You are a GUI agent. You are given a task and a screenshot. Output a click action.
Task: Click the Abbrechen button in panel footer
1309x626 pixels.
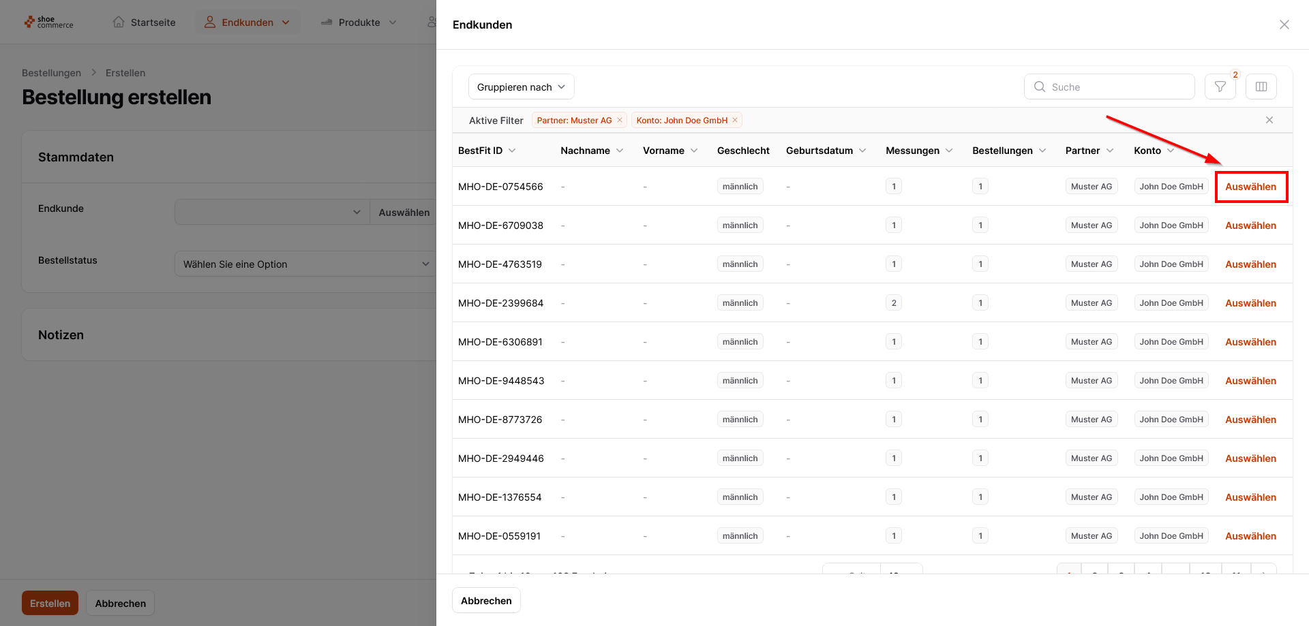click(x=486, y=600)
